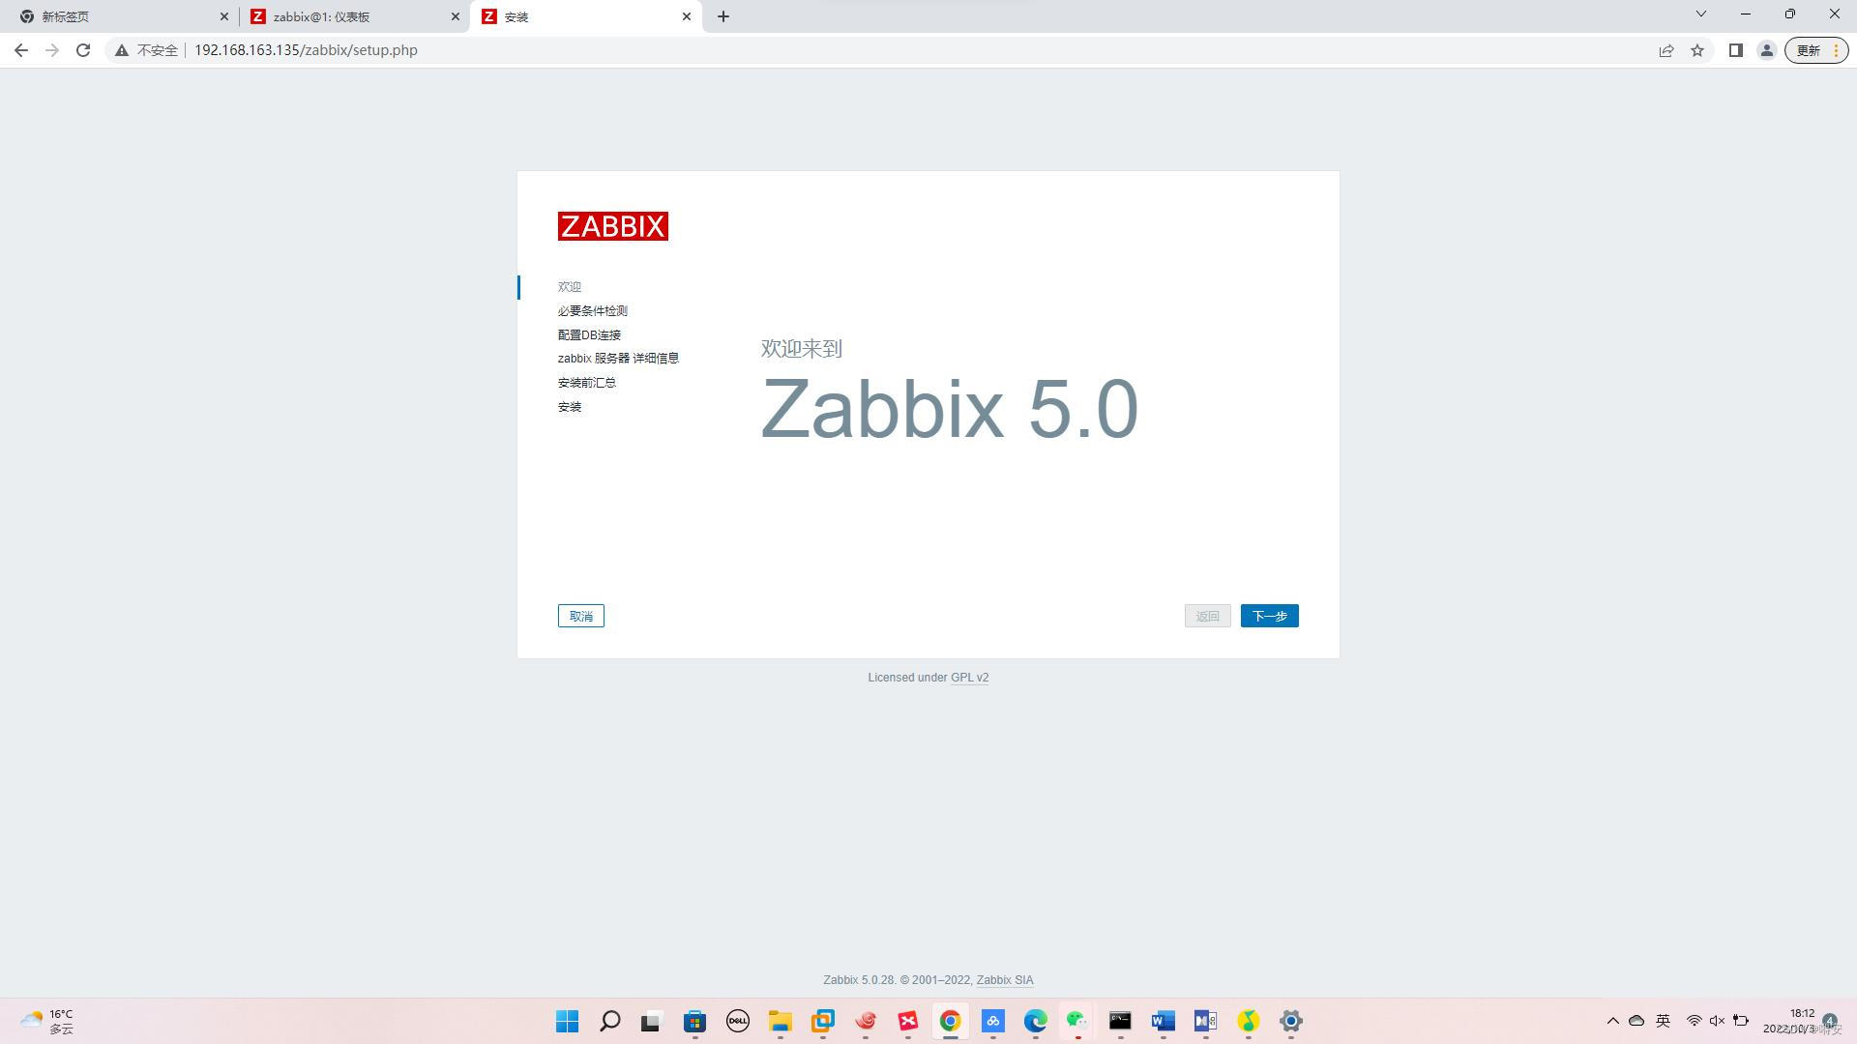Viewport: 1857px width, 1044px height.
Task: Open the weather widget showing 16°C
Action: tap(46, 1021)
